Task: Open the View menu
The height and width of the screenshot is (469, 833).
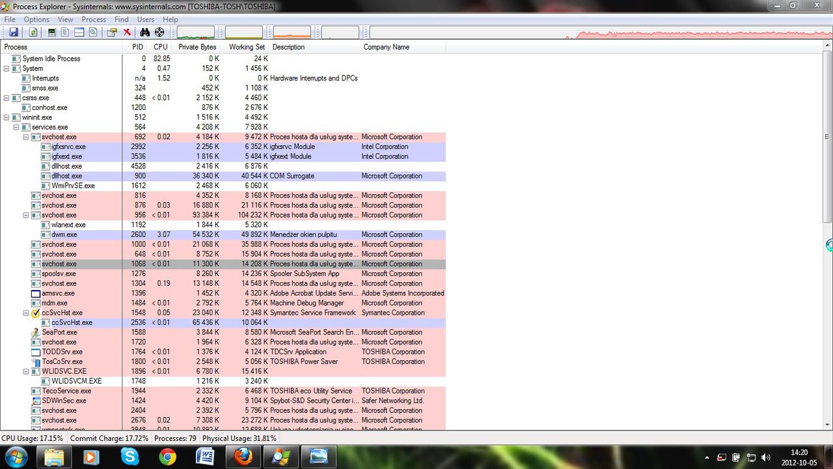Action: click(66, 20)
